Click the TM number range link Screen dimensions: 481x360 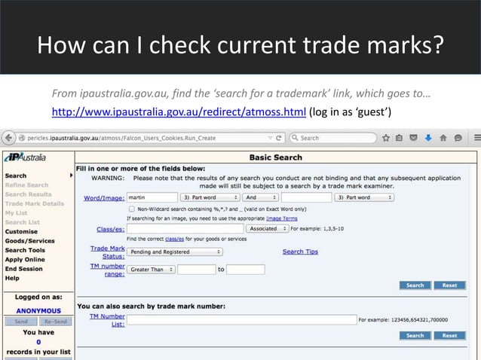click(108, 270)
